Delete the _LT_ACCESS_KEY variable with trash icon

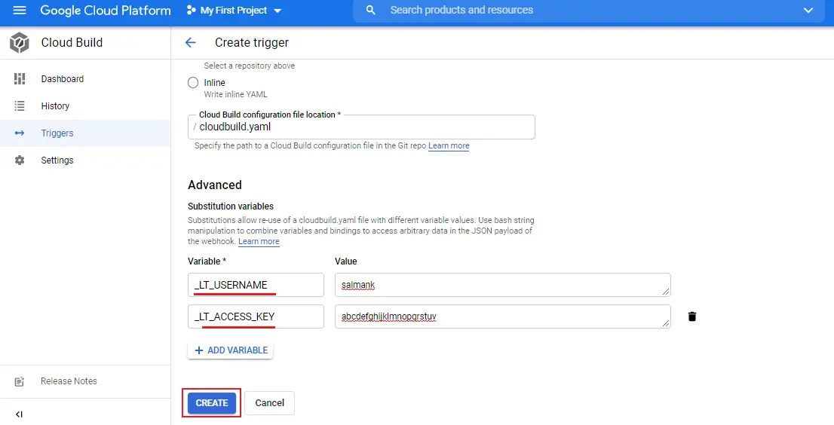pos(692,316)
